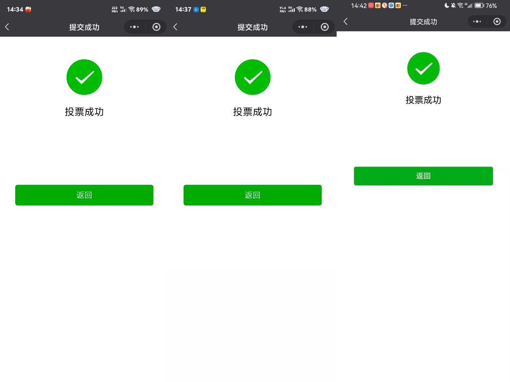
Task: Tap 投票成功 text in 14:42 screenshot
Action: click(x=423, y=100)
